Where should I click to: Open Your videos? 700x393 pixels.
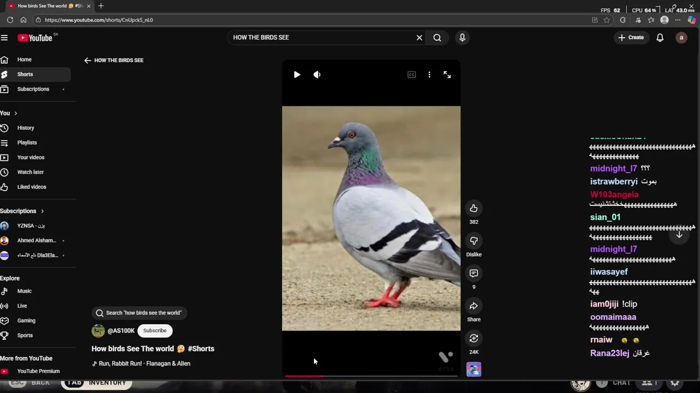pyautogui.click(x=35, y=157)
